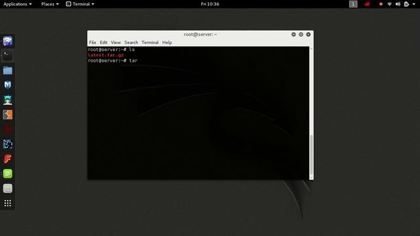Show all applications grid
This screenshot has height=236, width=420.
7,203
